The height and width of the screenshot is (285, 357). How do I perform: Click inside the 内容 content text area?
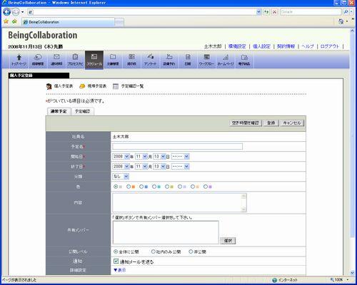(179, 202)
